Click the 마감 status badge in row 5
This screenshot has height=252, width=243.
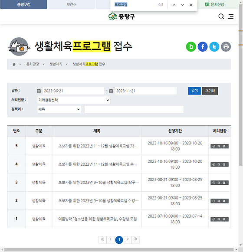(x=220, y=146)
